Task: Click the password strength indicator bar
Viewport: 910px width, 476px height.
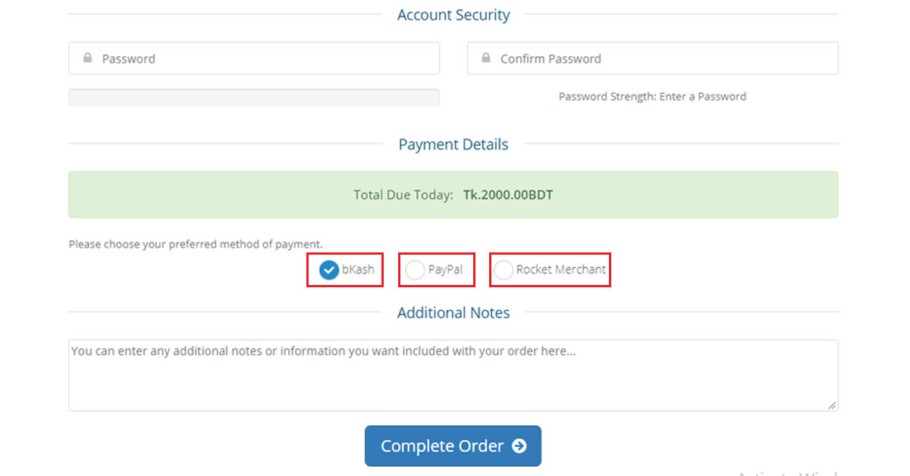Action: click(254, 97)
